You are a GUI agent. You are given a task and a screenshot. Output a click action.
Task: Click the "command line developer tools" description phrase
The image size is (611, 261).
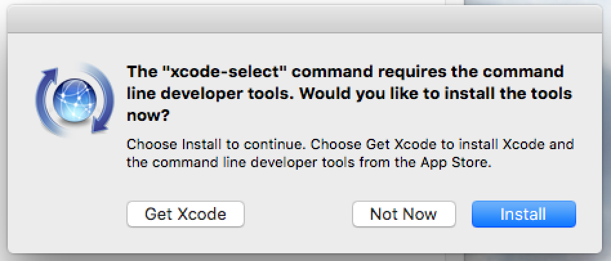tap(253, 162)
